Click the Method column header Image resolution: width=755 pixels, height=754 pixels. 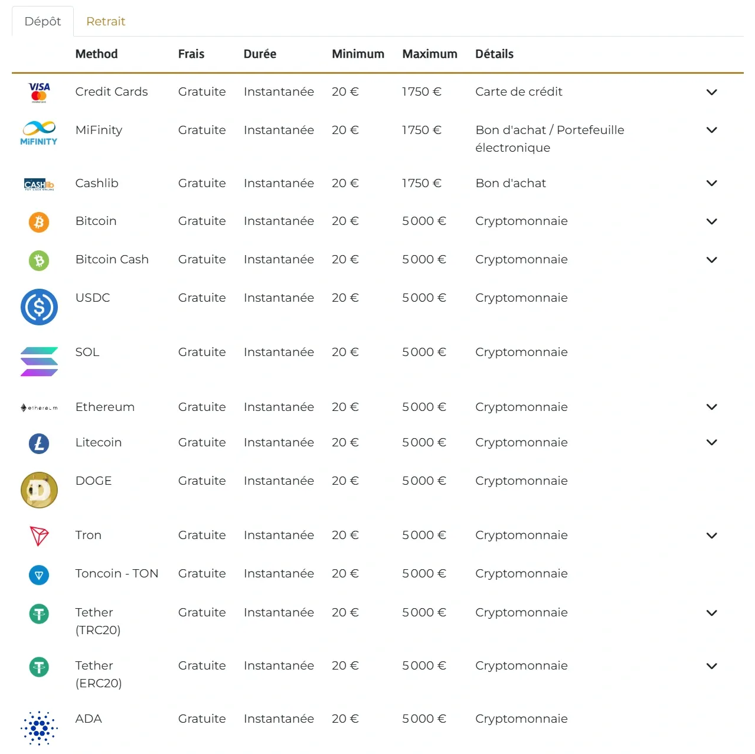96,54
